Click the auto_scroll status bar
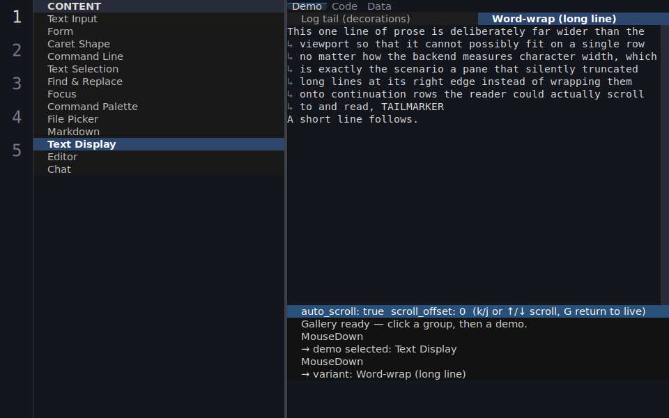Viewport: 669px width, 418px height. (478, 311)
